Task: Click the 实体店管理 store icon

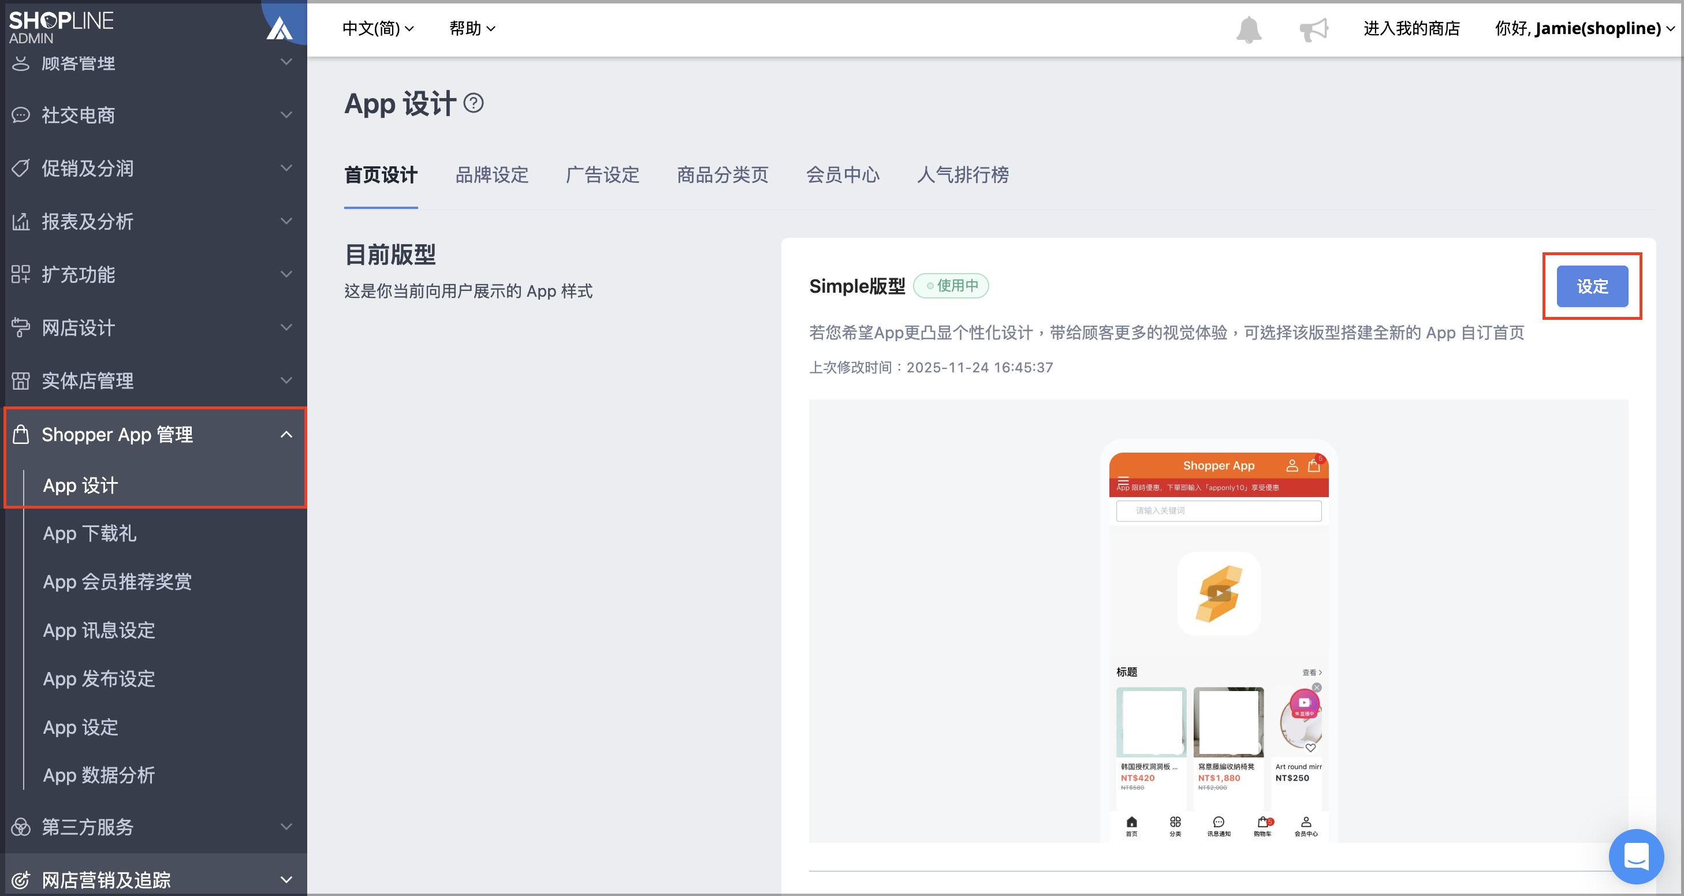Action: 21,380
